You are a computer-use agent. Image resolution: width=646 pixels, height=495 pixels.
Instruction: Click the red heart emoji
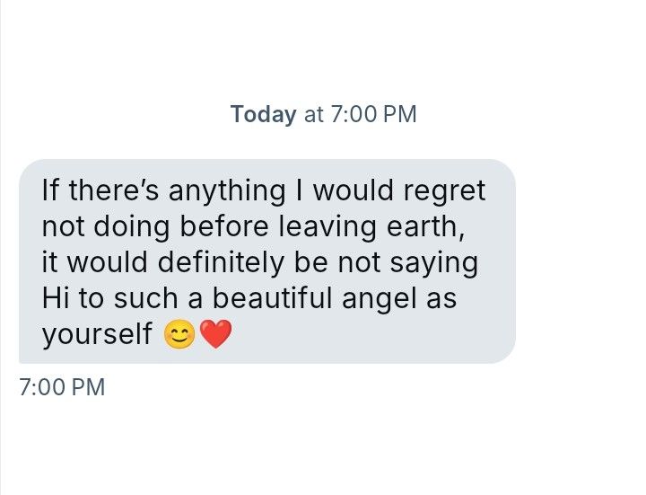(x=214, y=335)
